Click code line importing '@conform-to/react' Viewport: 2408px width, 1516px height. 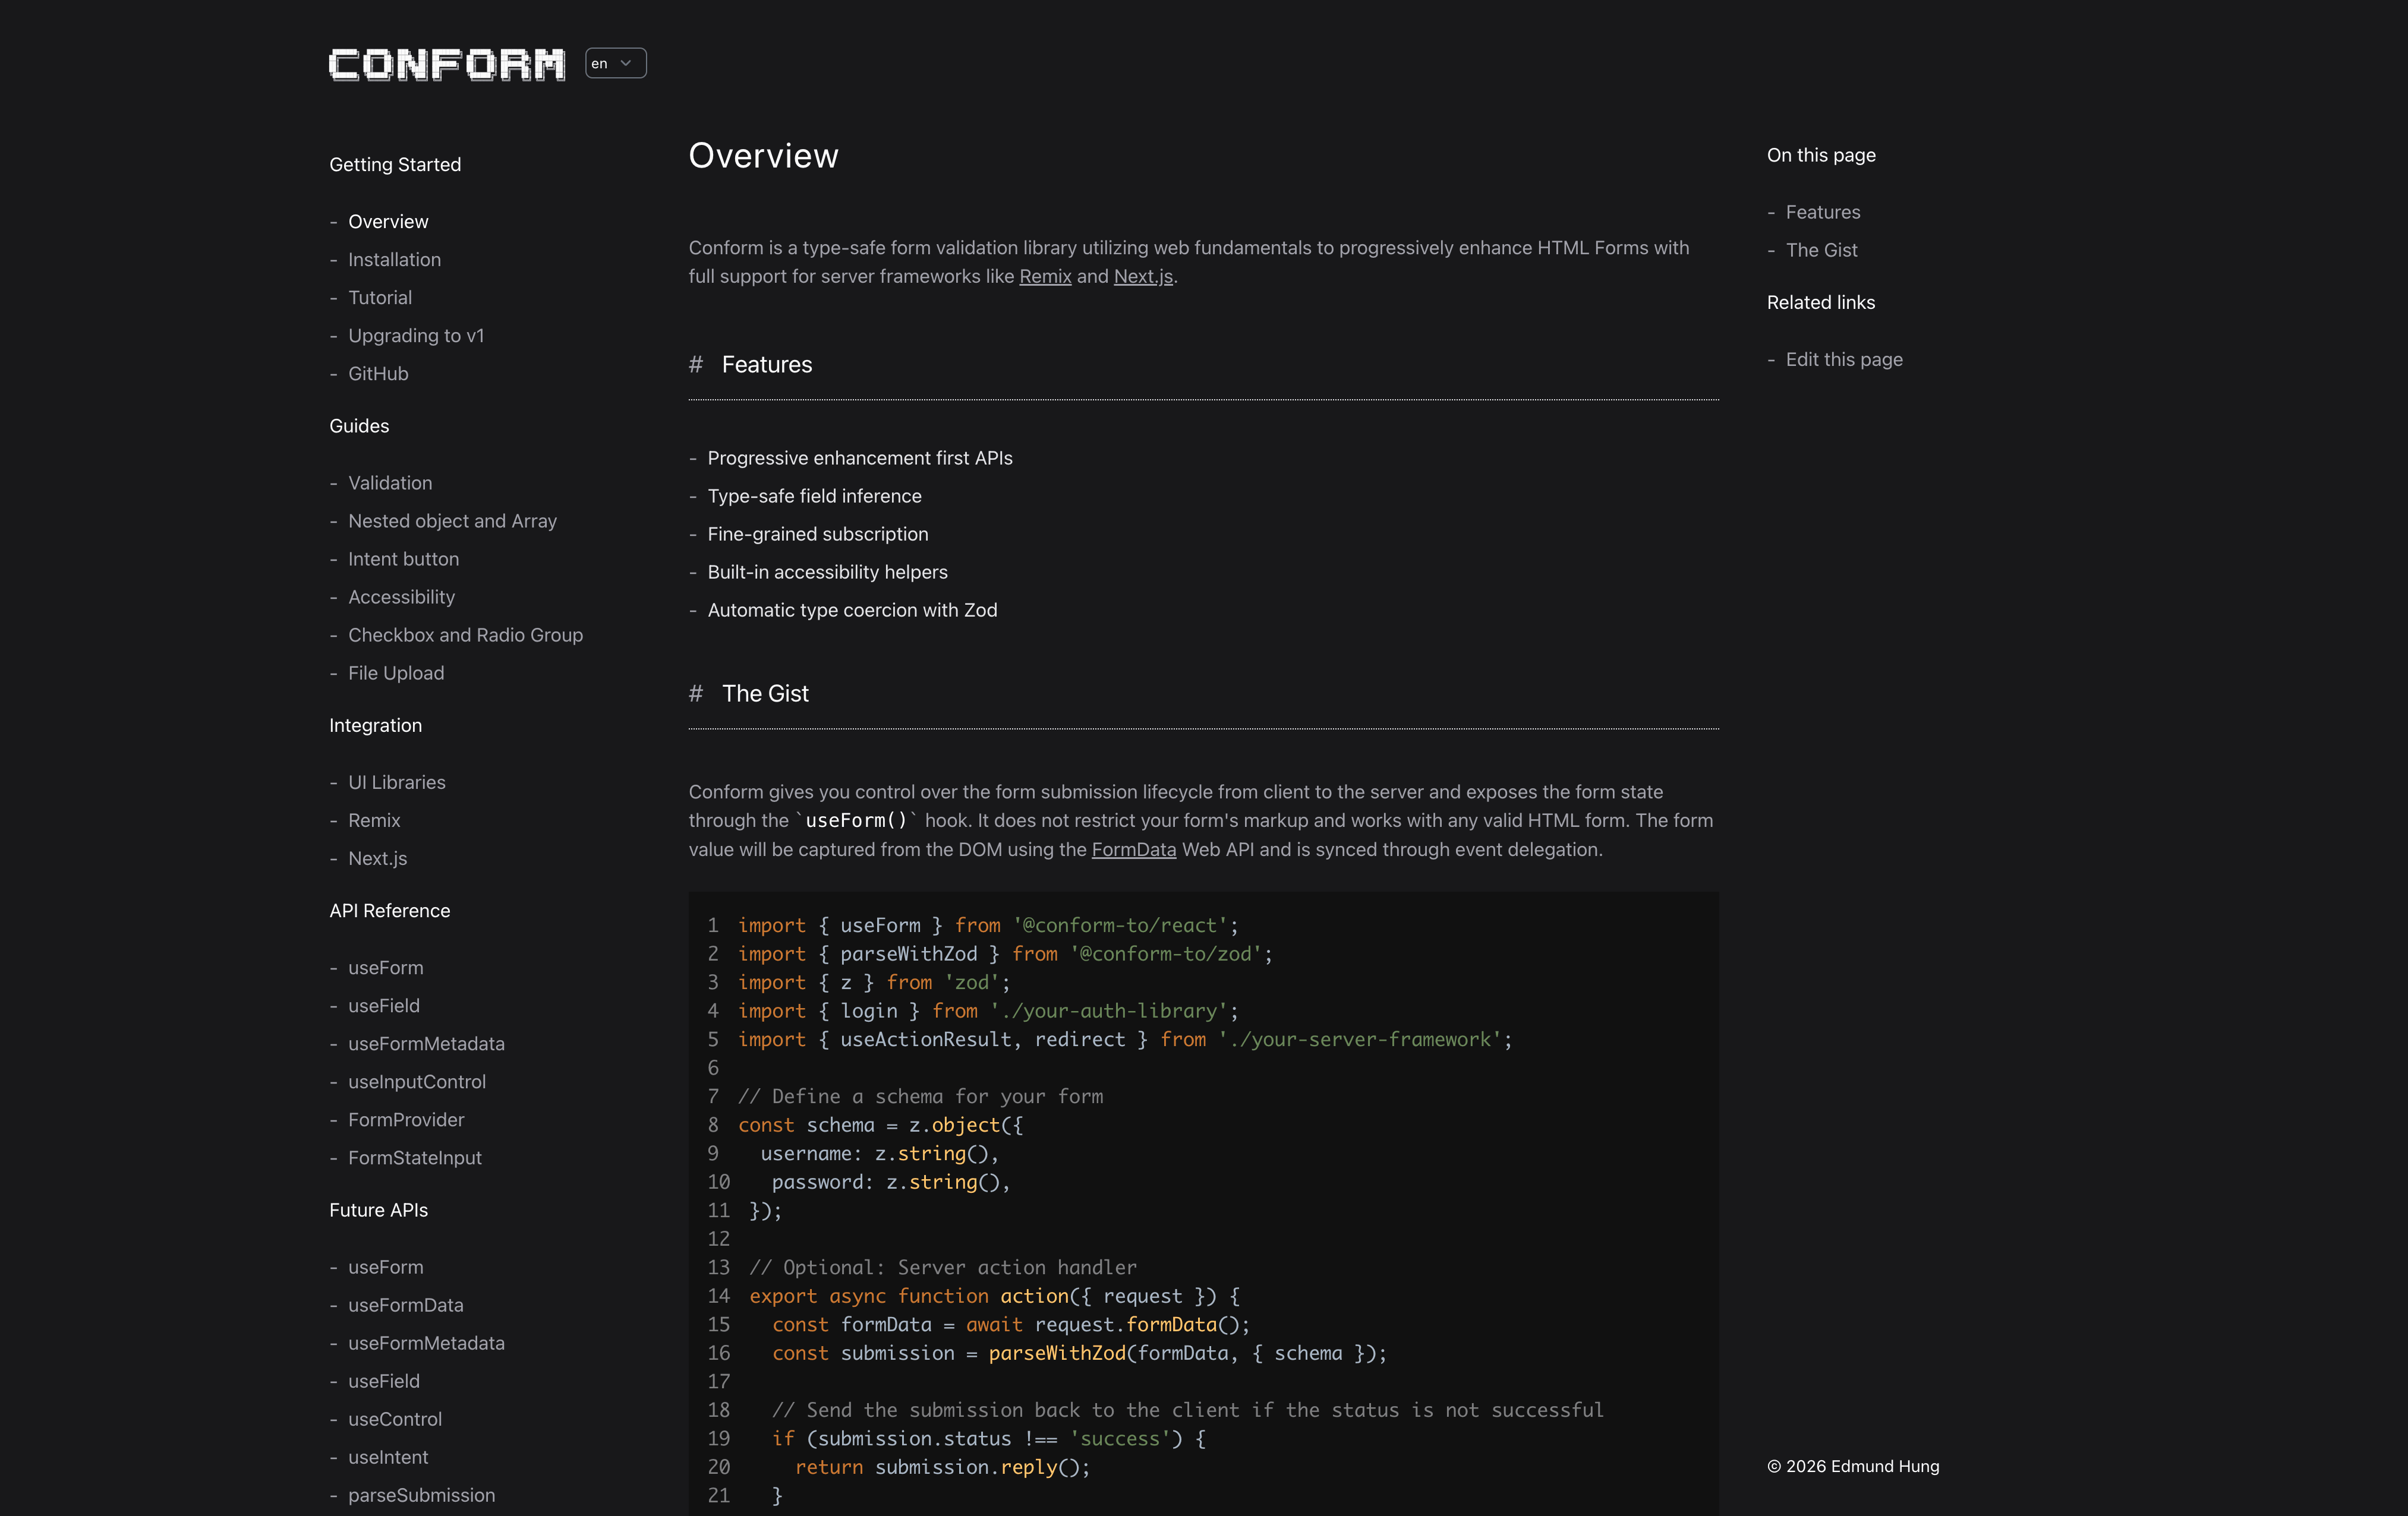click(988, 926)
